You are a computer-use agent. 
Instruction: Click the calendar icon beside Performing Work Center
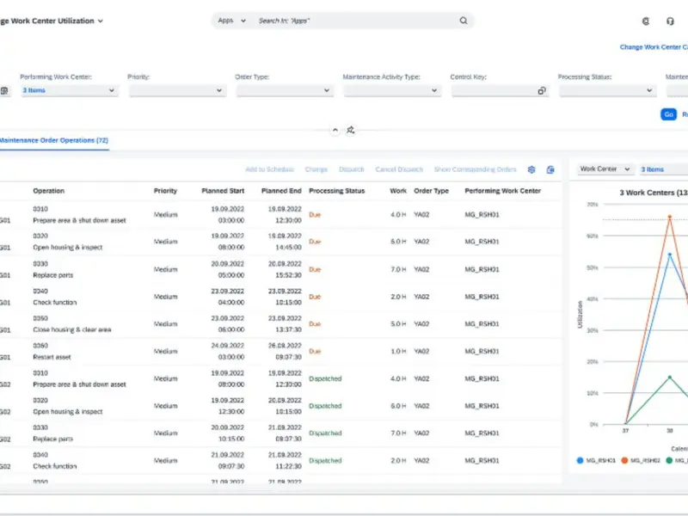tap(4, 90)
